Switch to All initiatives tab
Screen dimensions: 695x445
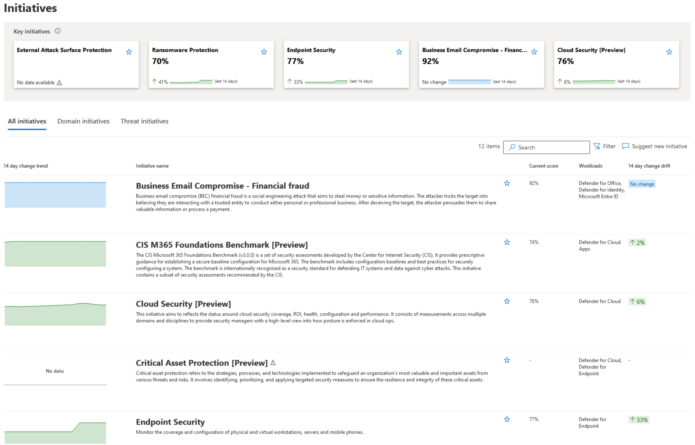[27, 121]
